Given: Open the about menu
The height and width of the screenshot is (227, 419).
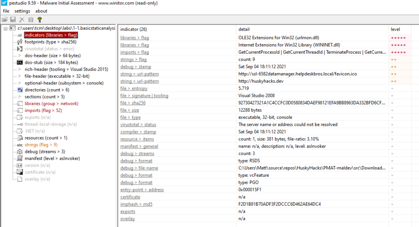Looking at the screenshot, I should tap(41, 11).
